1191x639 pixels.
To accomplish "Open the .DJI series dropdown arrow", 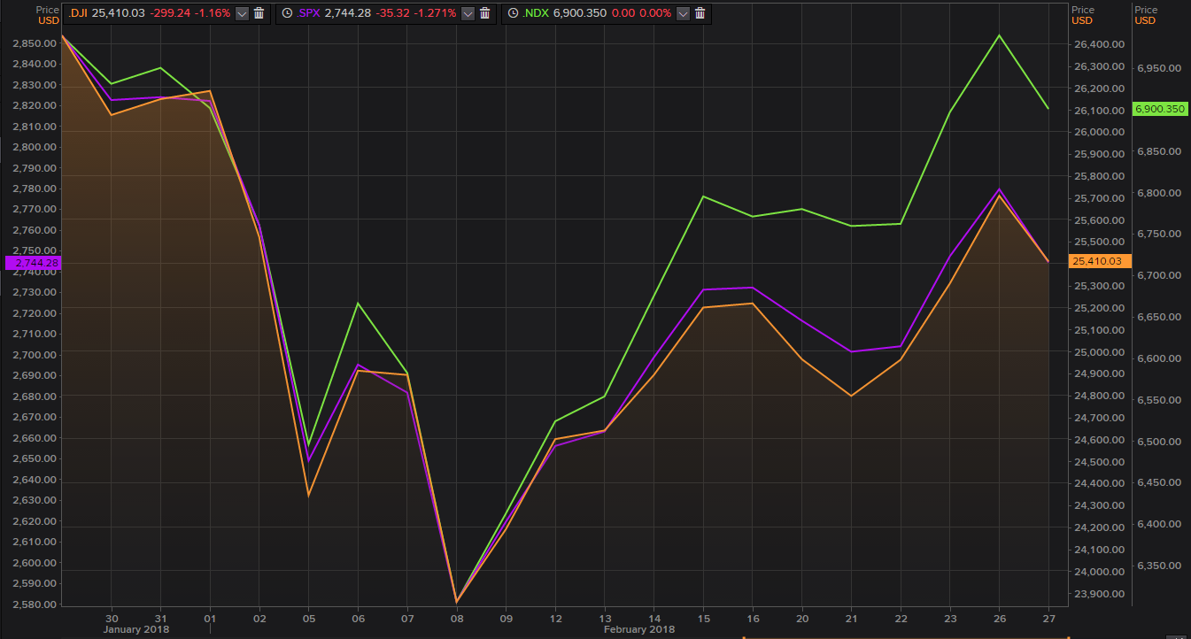I will [x=242, y=13].
